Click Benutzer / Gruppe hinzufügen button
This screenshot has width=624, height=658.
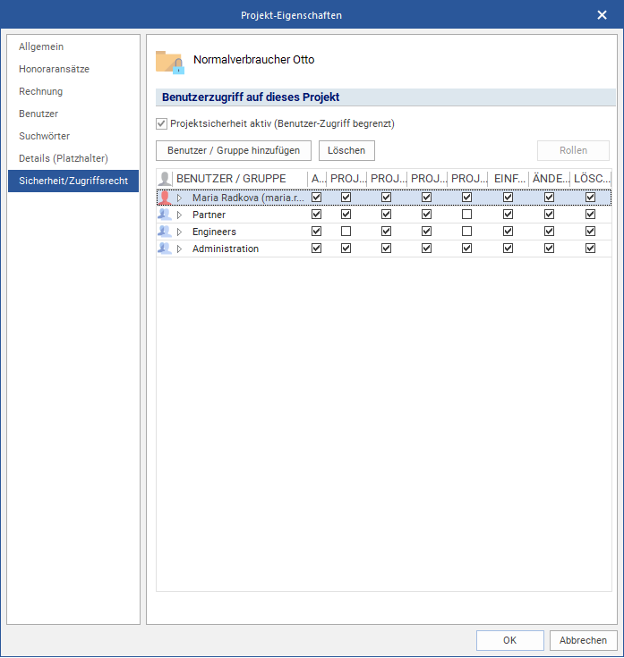[234, 151]
